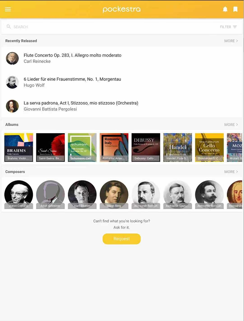Open notifications bell
244x321 pixels.
coord(225,9)
